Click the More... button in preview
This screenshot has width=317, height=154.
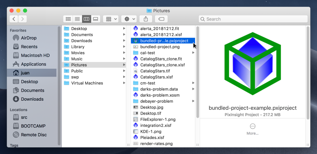252,130
